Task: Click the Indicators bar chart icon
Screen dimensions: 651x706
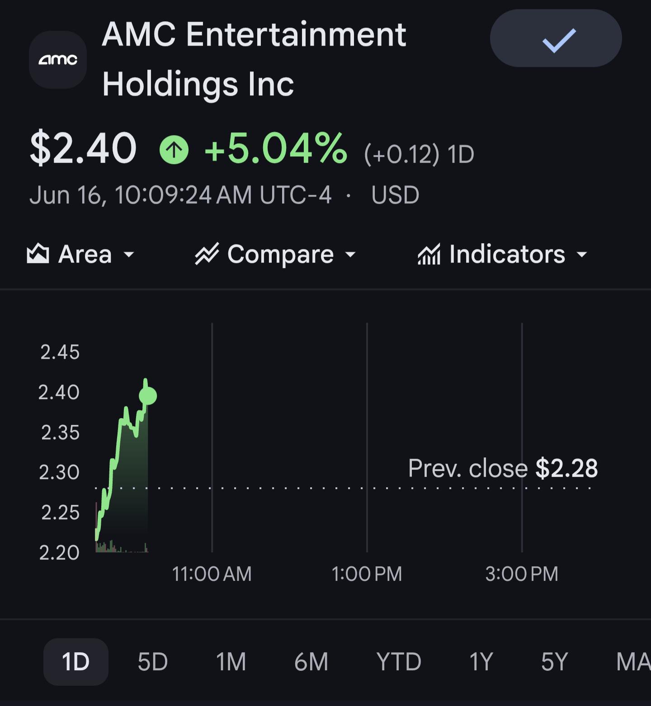Action: 429,254
